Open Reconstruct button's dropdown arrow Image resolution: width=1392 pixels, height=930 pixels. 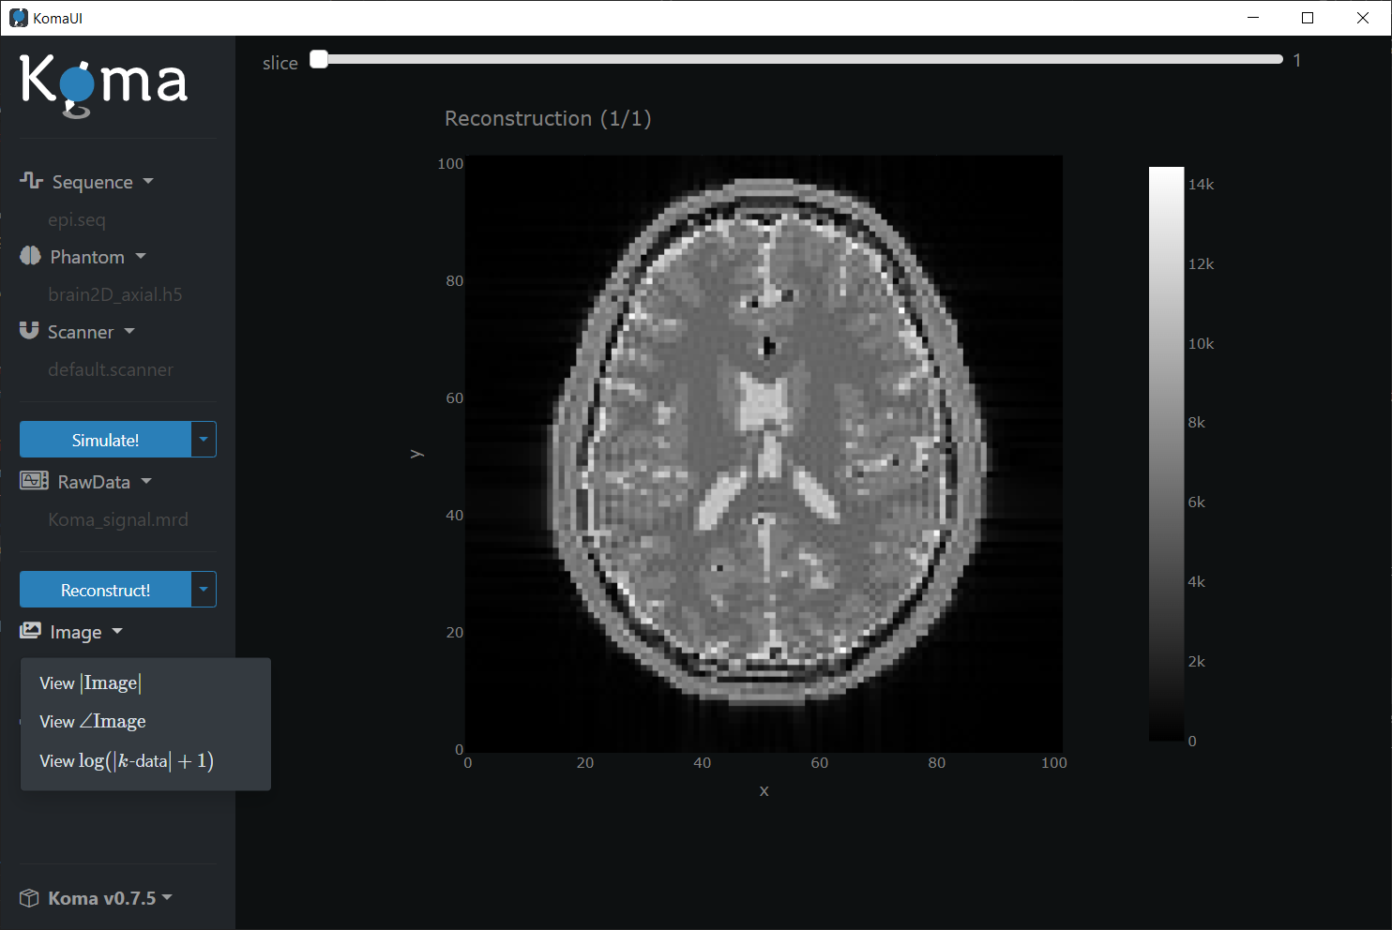coord(204,590)
